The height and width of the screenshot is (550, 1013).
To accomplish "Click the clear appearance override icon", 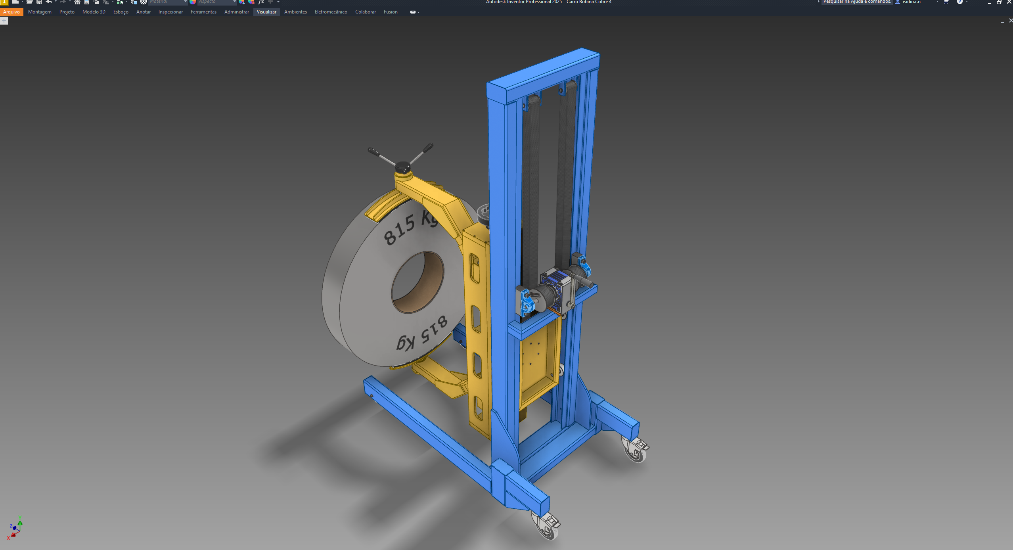I will tap(251, 2).
